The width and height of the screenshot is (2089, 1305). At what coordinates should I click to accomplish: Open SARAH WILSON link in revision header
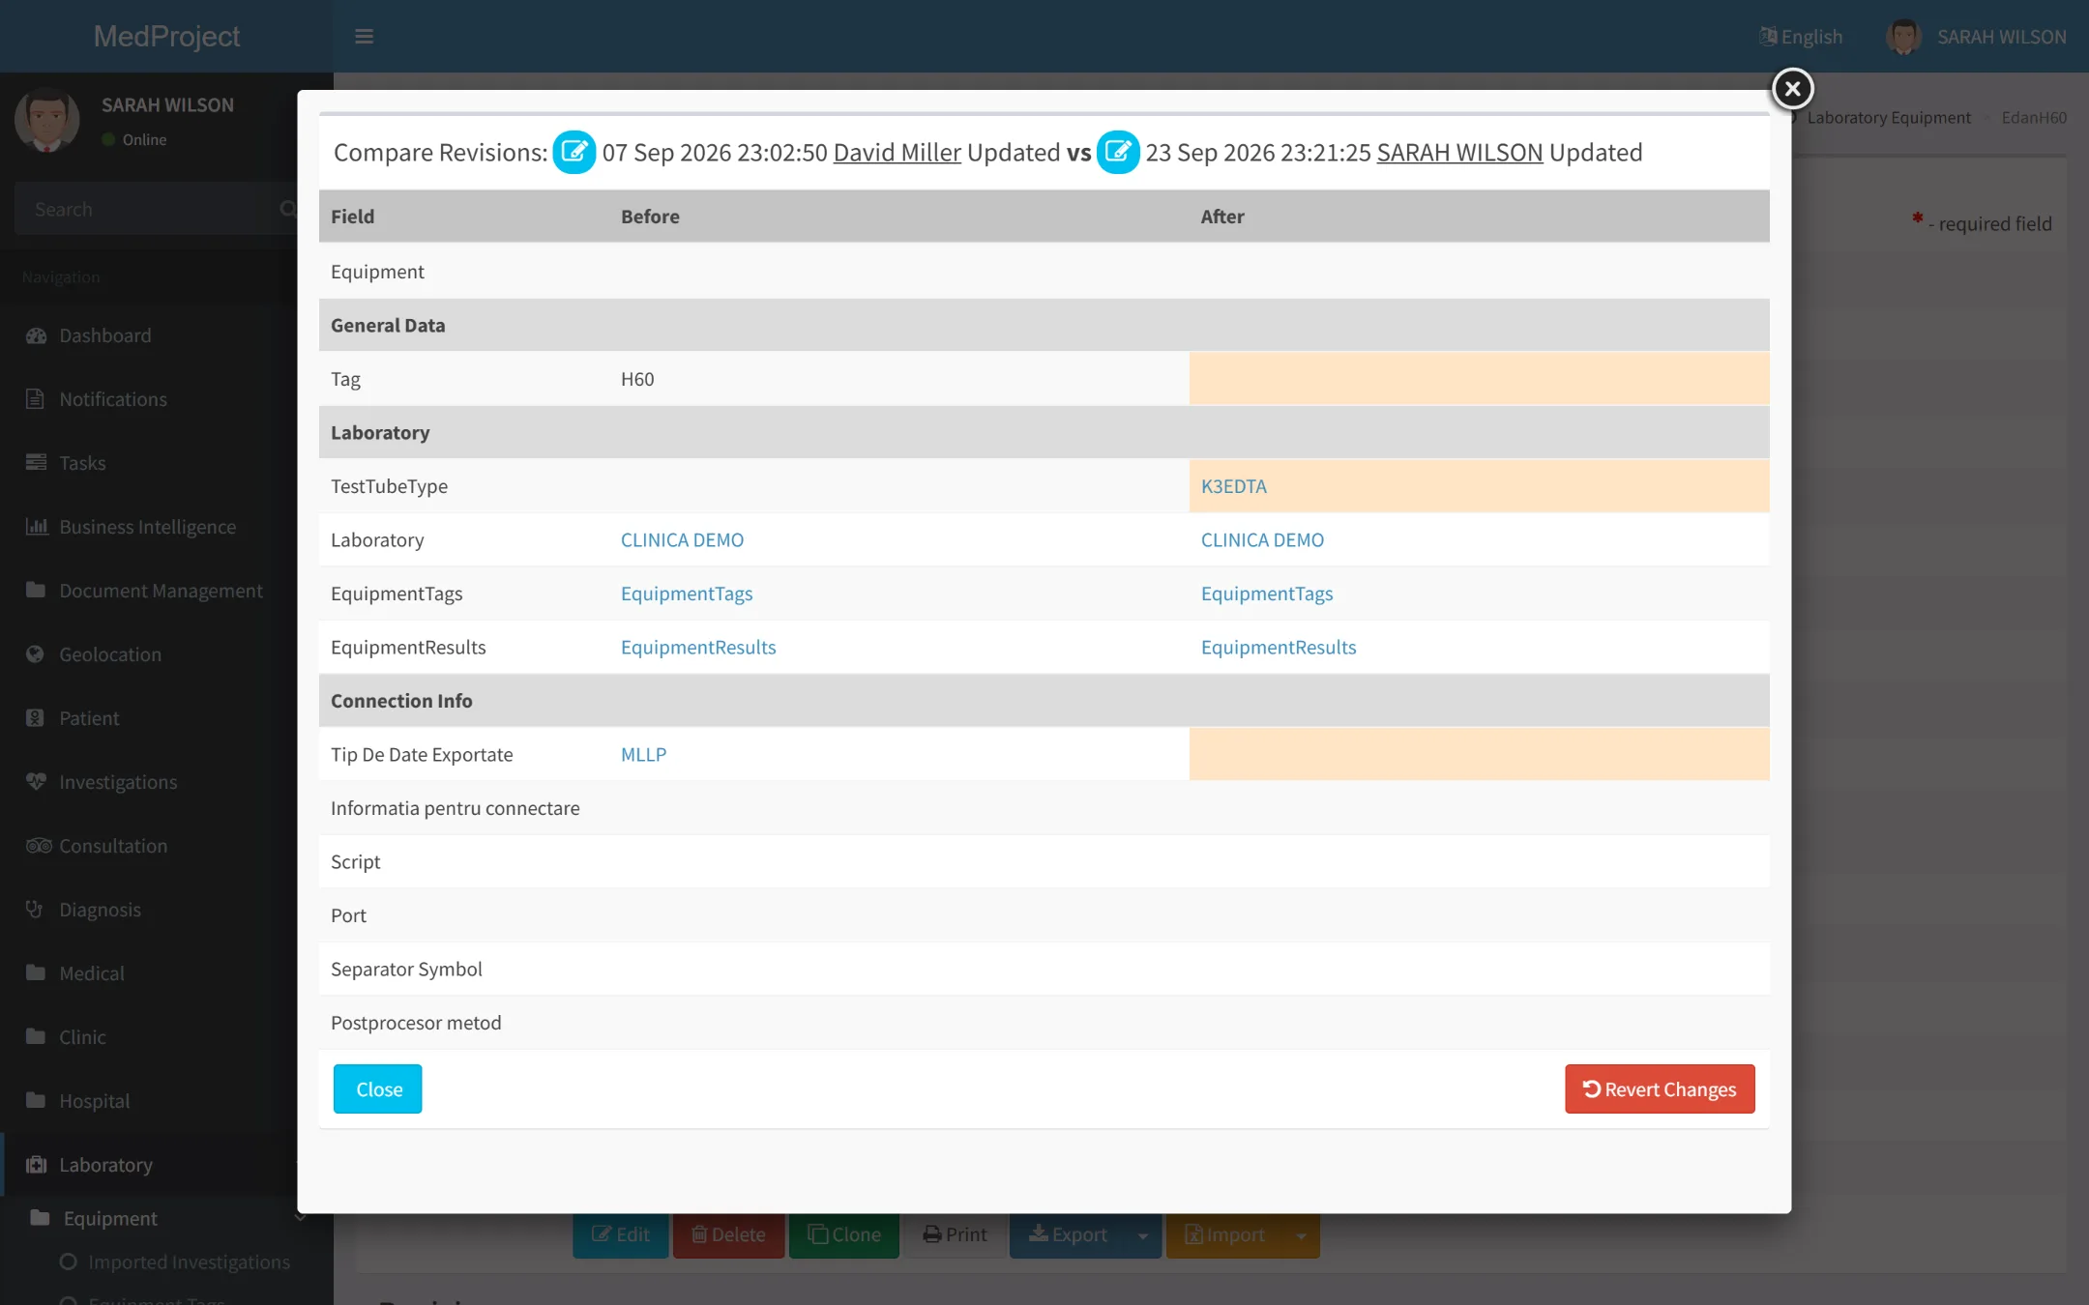(1459, 153)
